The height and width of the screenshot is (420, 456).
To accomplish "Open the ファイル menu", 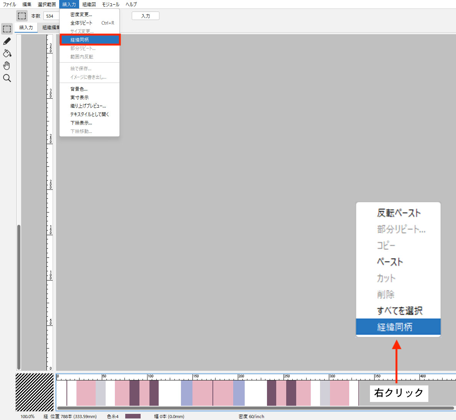I will click(10, 5).
